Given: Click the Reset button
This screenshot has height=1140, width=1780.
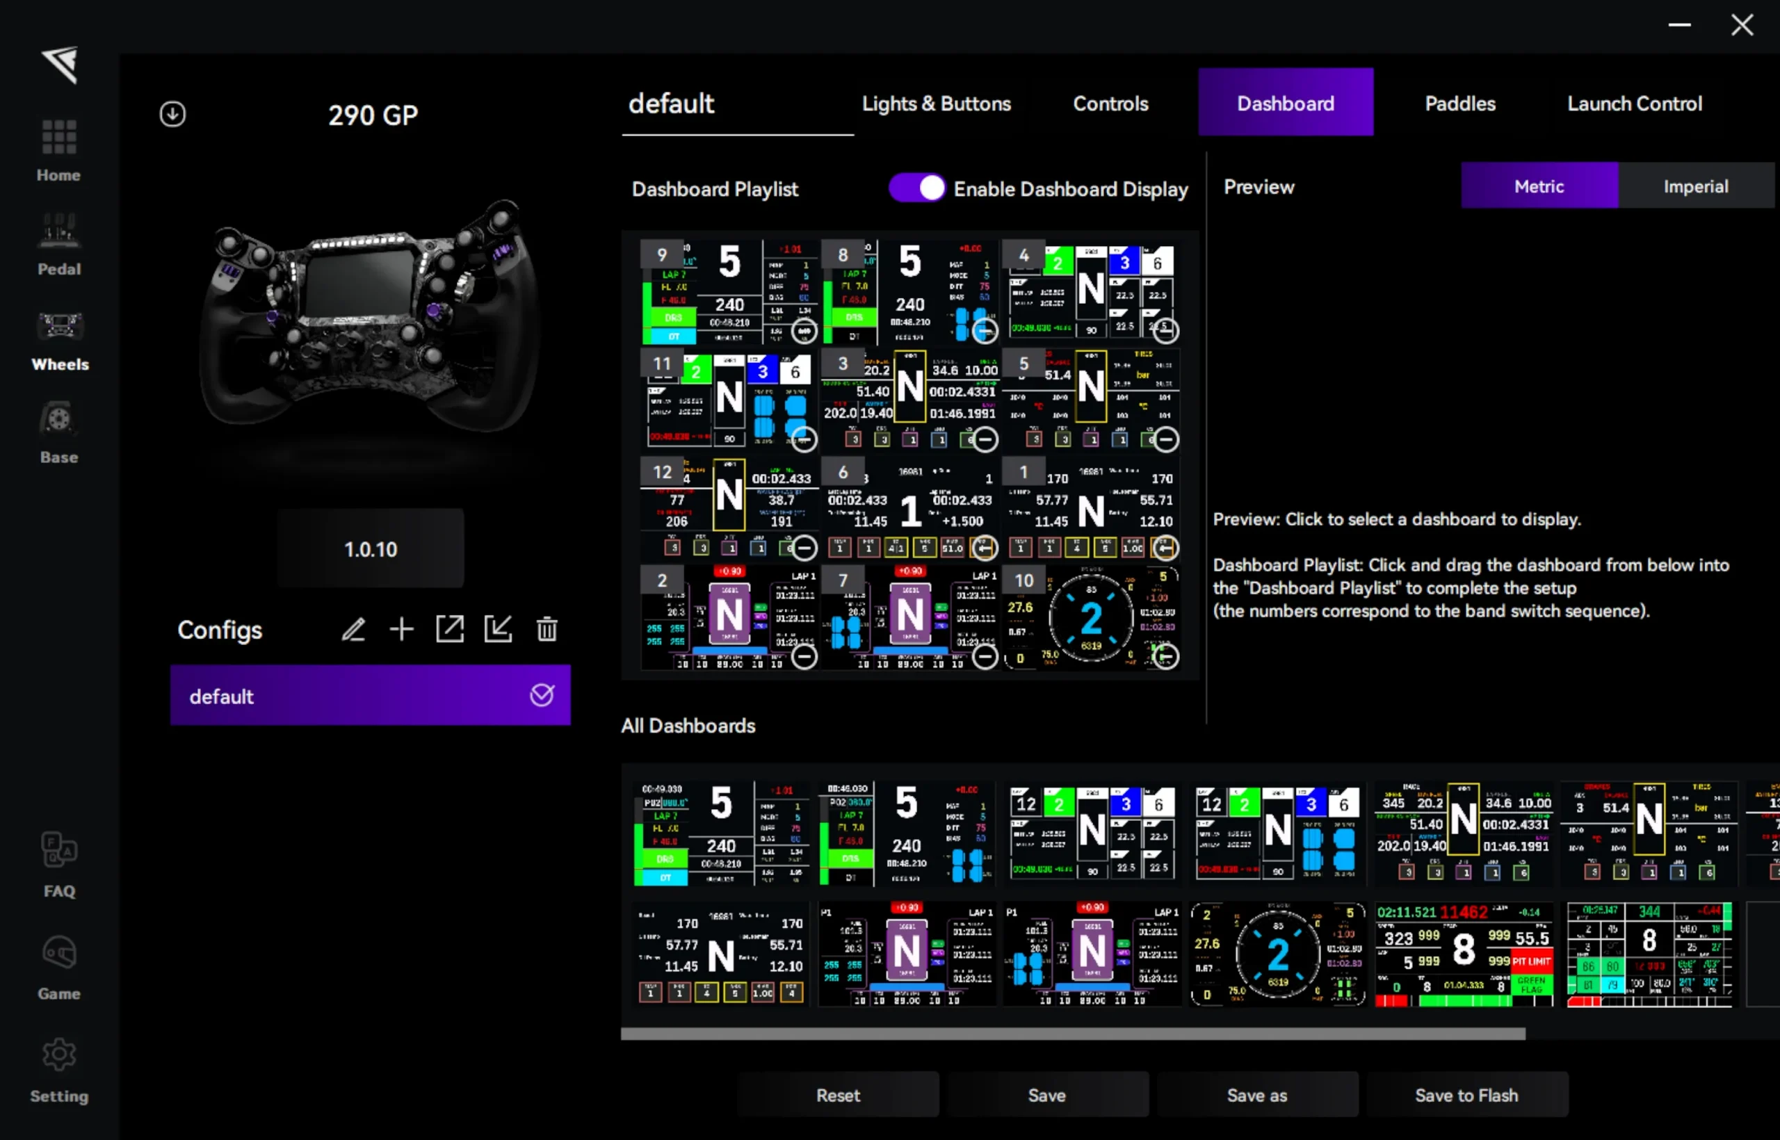Looking at the screenshot, I should [x=837, y=1095].
